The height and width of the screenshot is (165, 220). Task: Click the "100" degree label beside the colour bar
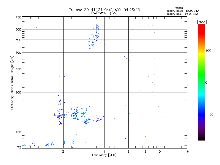(208, 51)
